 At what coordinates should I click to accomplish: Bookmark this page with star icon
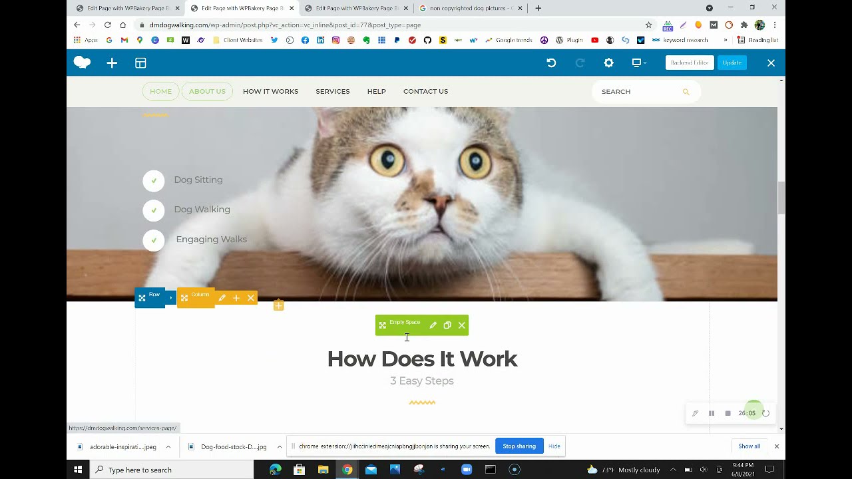pos(648,25)
